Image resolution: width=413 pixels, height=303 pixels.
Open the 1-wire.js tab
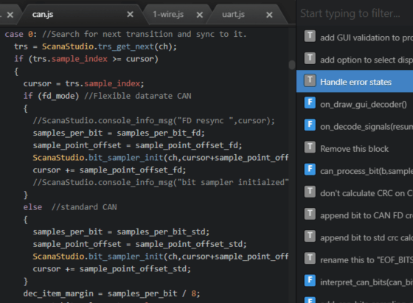[168, 14]
